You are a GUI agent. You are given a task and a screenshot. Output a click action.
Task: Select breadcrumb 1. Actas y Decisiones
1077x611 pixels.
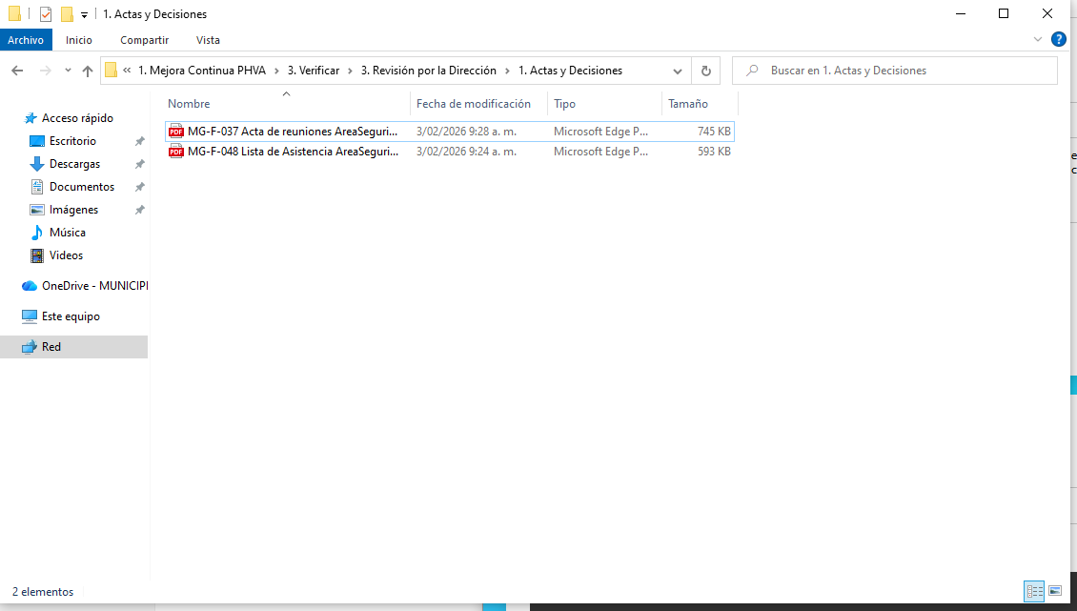coord(570,71)
